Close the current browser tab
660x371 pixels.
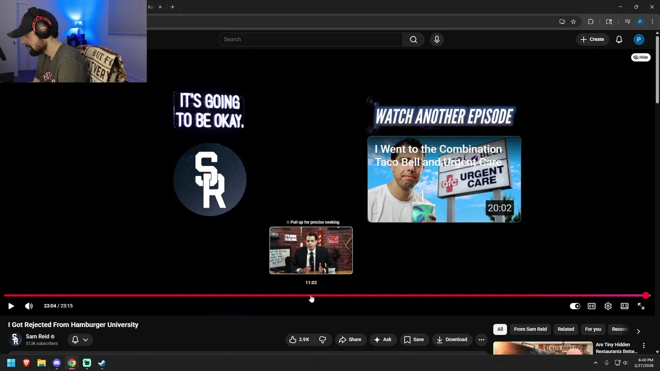(160, 7)
